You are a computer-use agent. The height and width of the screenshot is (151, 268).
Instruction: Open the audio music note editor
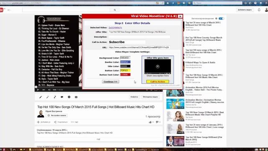click(55, 97)
